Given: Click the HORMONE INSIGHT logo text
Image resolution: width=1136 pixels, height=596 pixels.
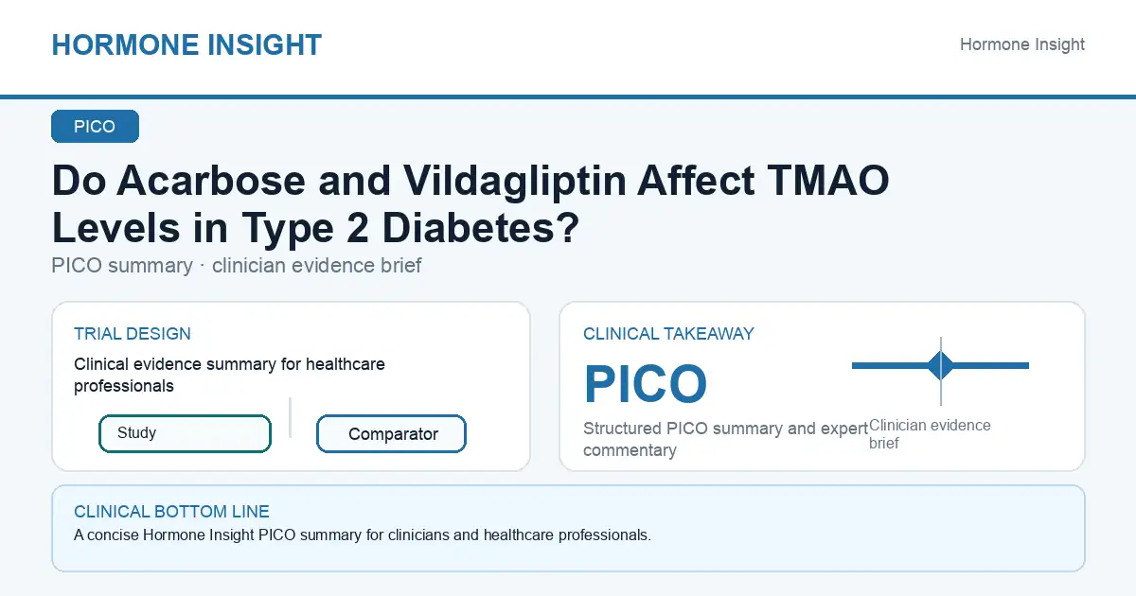Looking at the screenshot, I should coord(186,44).
